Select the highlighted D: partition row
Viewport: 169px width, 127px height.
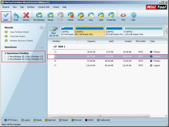pos(107,56)
